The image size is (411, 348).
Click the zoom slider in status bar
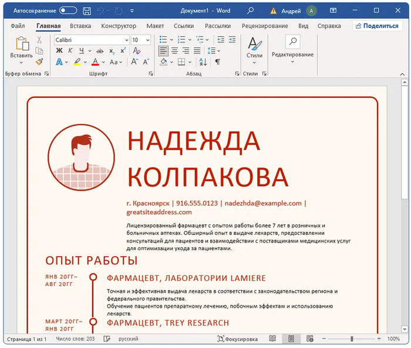pos(352,339)
